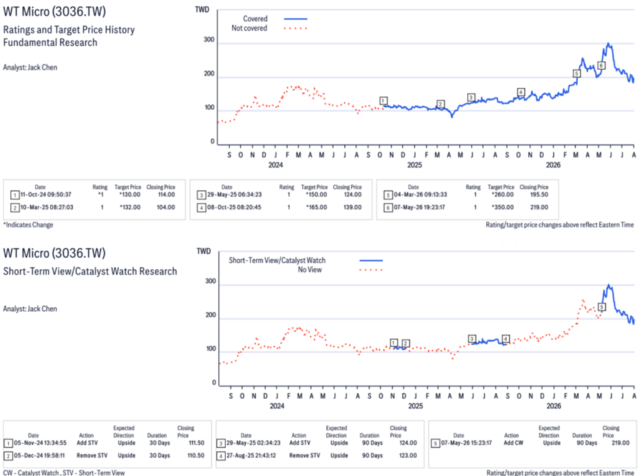Image resolution: width=638 pixels, height=476 pixels.
Task: Click the red dotted No View legend sample
Action: click(371, 270)
